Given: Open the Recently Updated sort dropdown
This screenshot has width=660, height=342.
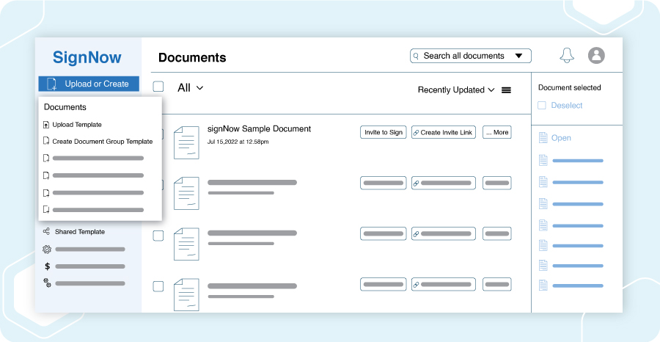Looking at the screenshot, I should [456, 90].
